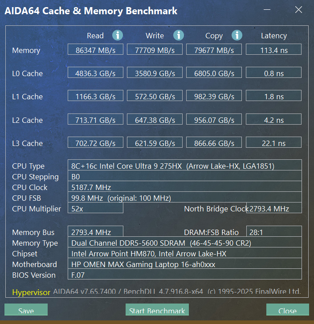Minimize the AIDA64 benchmark window
Screen dimensions: 314x324
(x=267, y=10)
